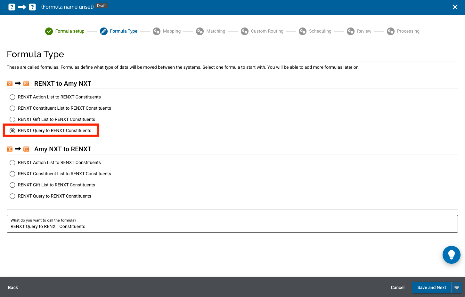The width and height of the screenshot is (465, 297).
Task: Click Save and Next
Action: point(432,287)
